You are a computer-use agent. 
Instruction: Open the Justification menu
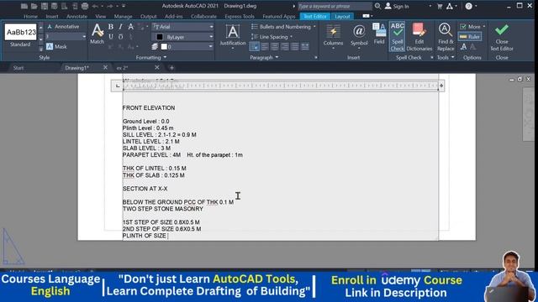[x=233, y=37]
